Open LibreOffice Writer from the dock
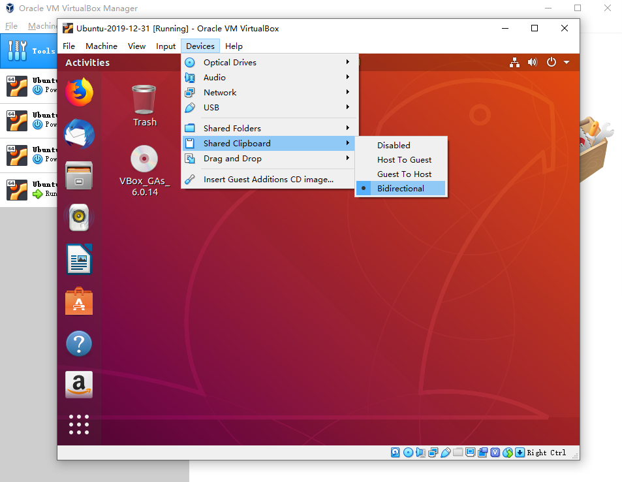Viewport: 622px width, 482px height. (x=79, y=259)
